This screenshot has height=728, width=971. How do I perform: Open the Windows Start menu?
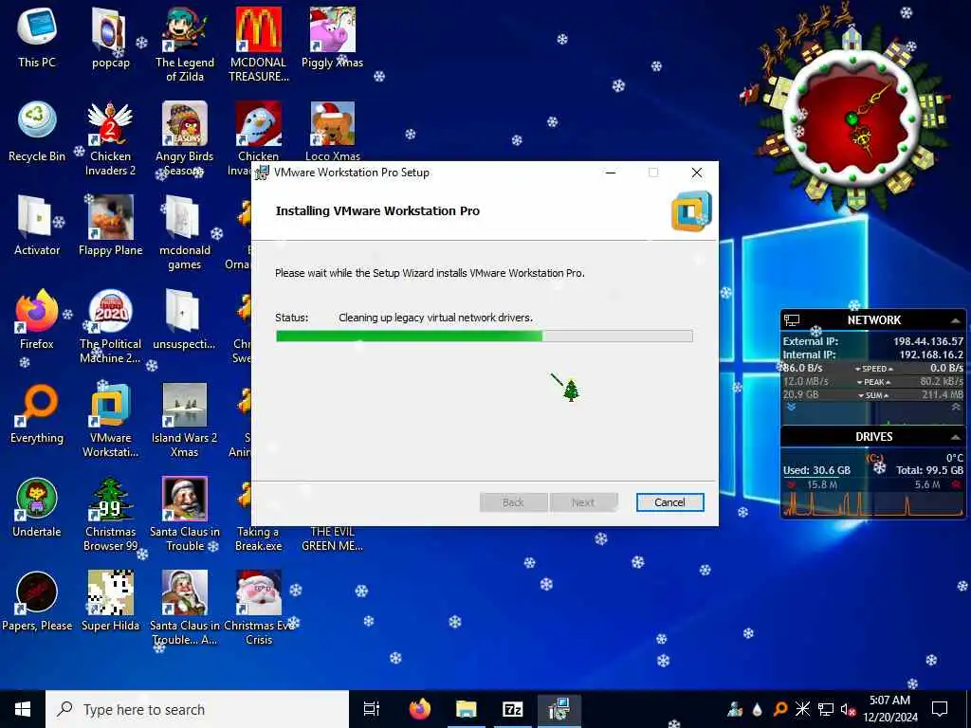(23, 709)
